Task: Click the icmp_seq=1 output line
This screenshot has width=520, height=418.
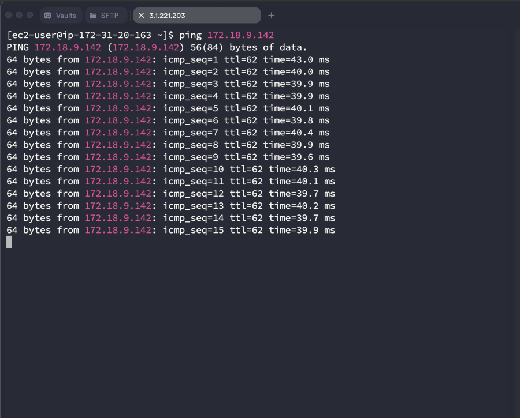Action: (x=168, y=59)
